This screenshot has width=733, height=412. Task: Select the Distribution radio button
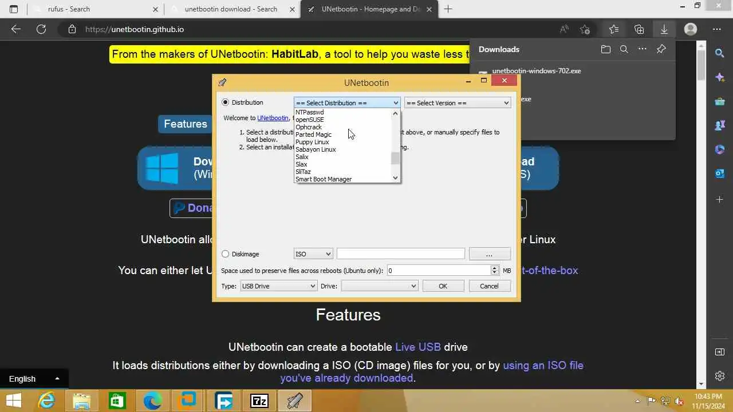pos(225,102)
